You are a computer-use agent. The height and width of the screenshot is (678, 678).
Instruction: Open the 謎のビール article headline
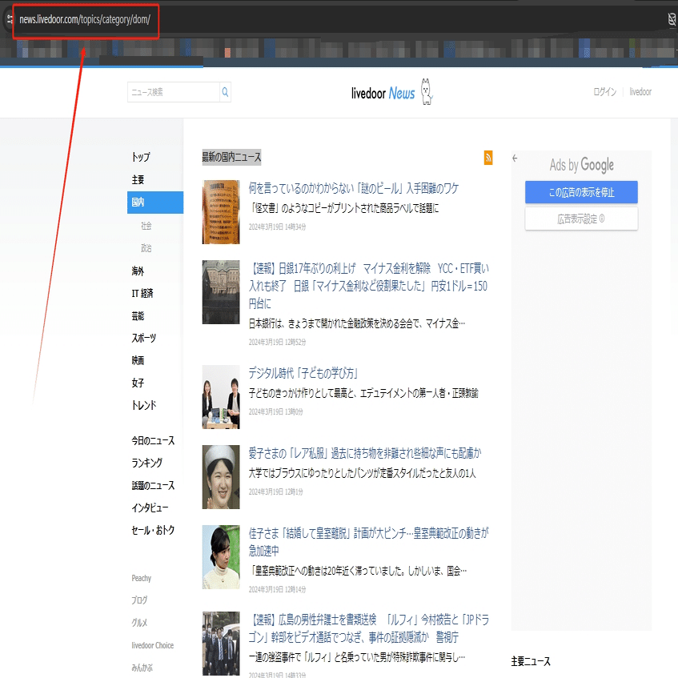[x=354, y=189]
